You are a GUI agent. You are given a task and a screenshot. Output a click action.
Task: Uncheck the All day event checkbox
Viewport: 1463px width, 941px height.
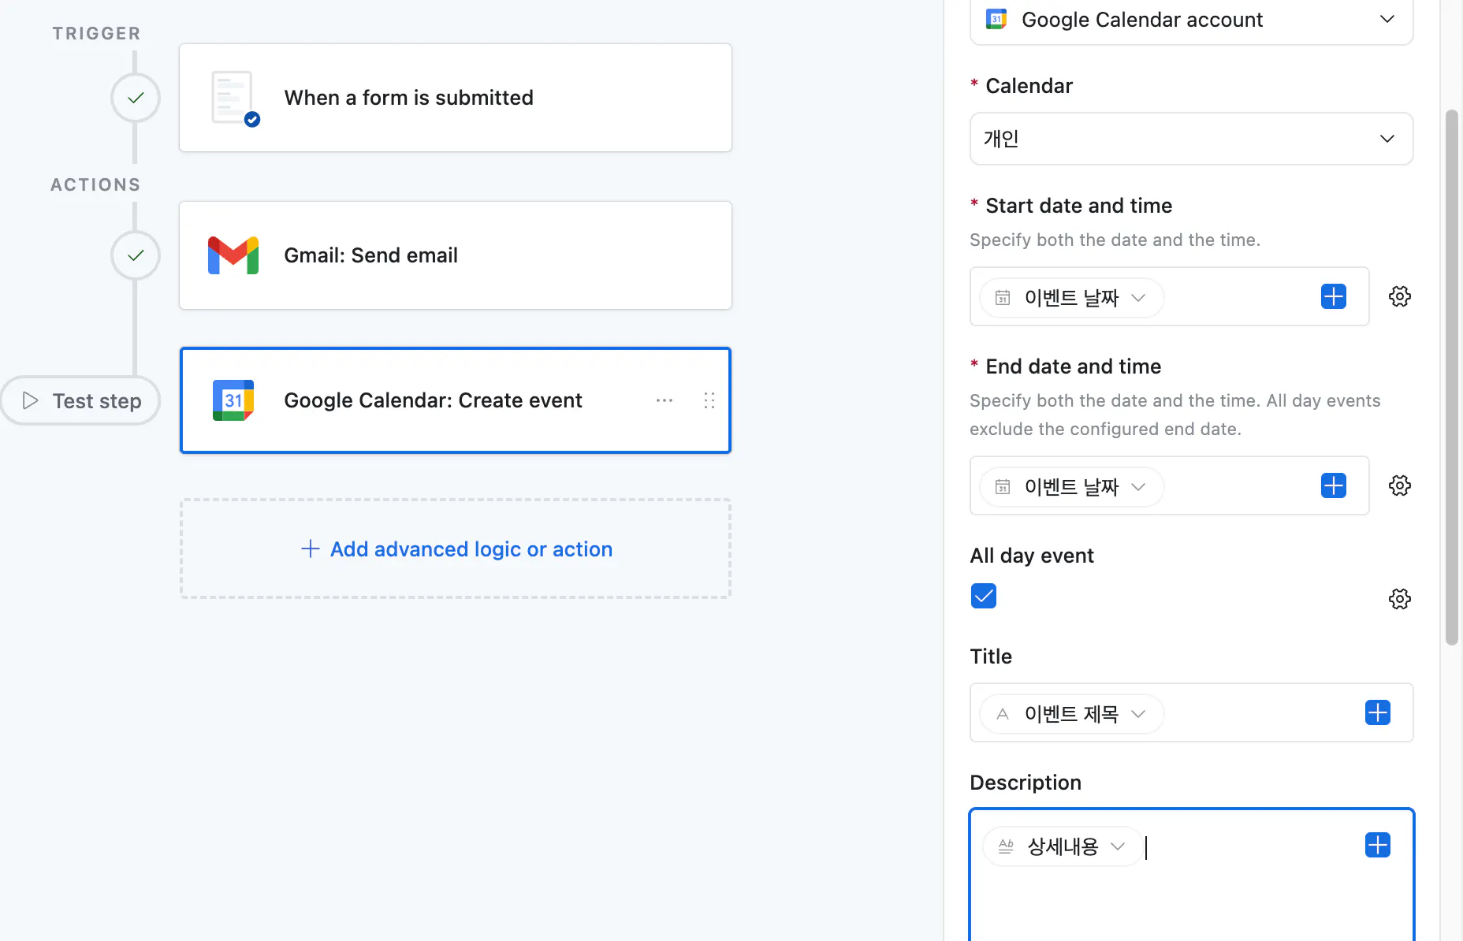pos(984,596)
